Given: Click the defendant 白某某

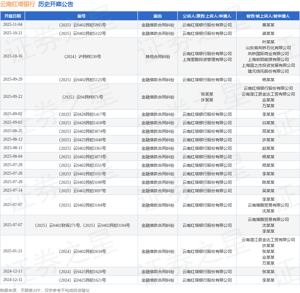Looking at the screenshot, I should pos(268,123).
